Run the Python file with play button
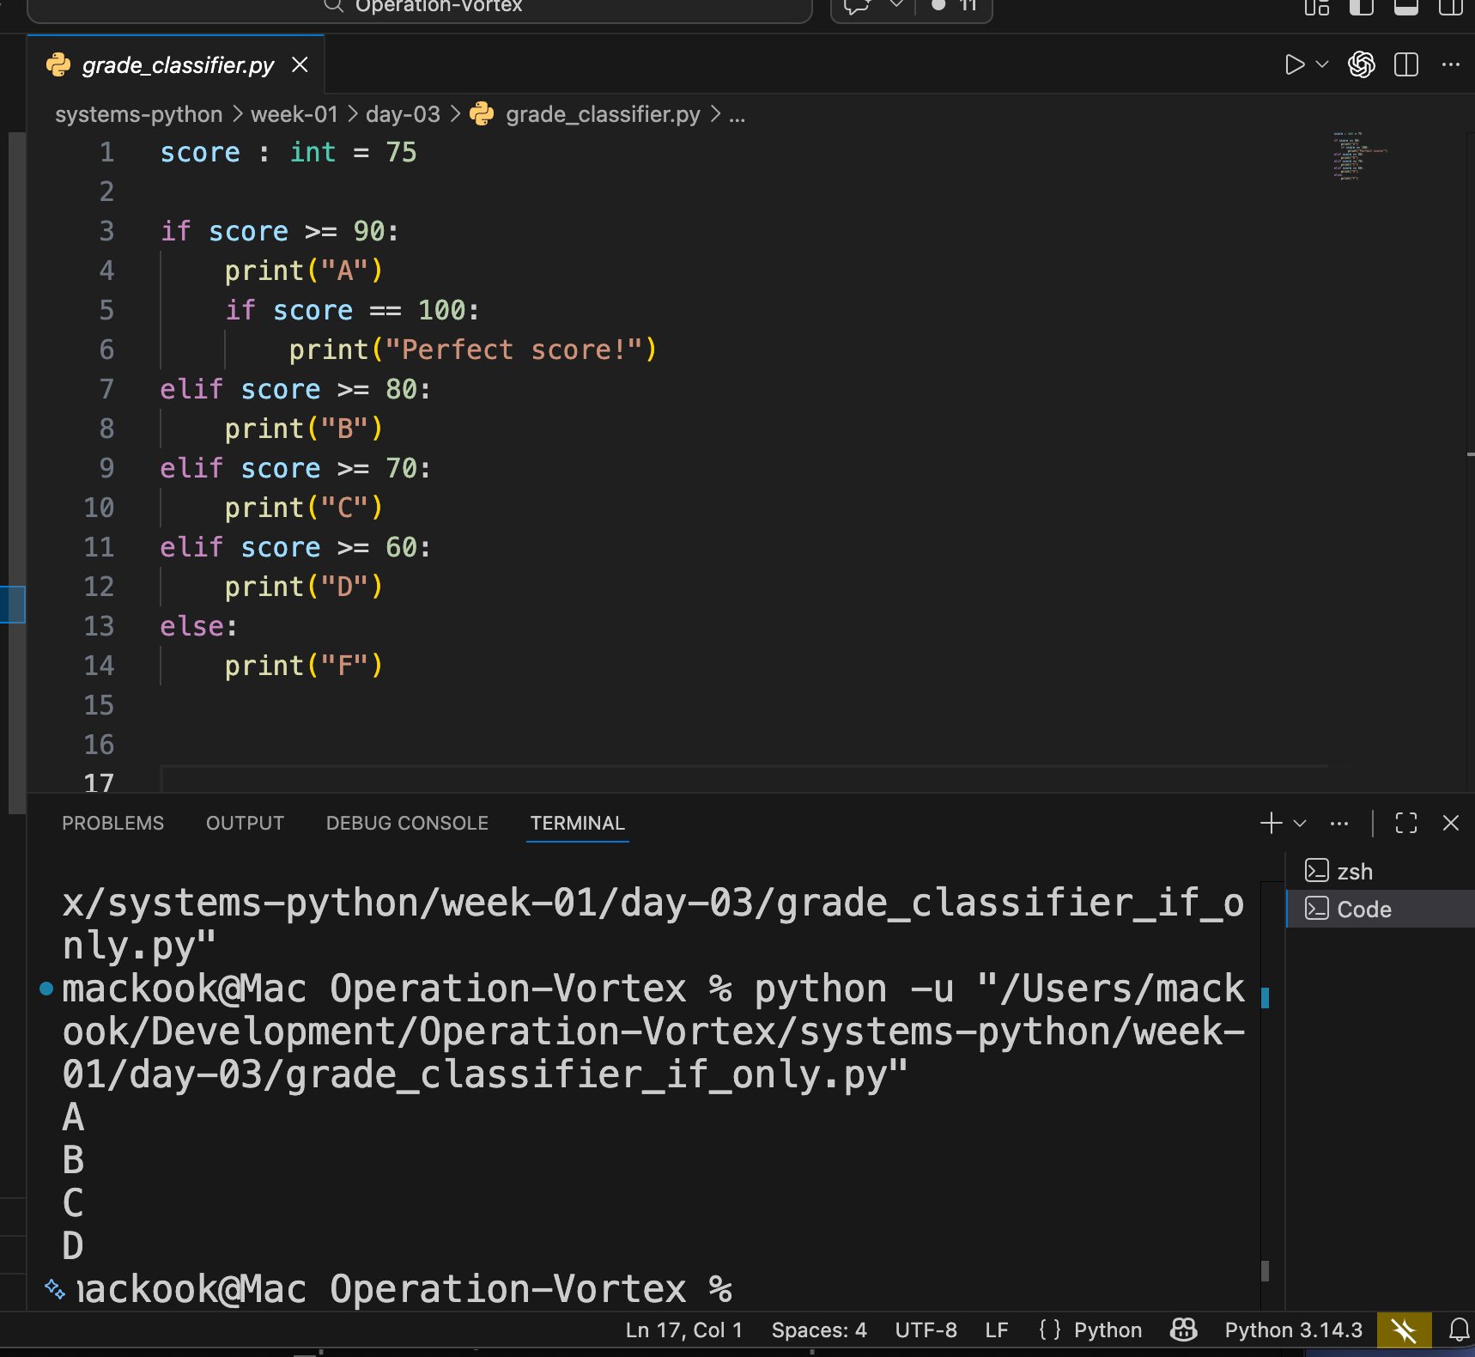The height and width of the screenshot is (1357, 1475). click(x=1294, y=65)
